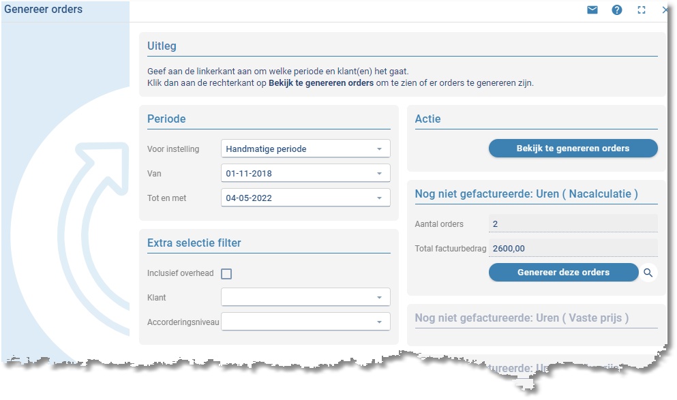Viewport: 677px width, 400px height.
Task: Toggle fullscreen with expand icon
Action: [642, 10]
